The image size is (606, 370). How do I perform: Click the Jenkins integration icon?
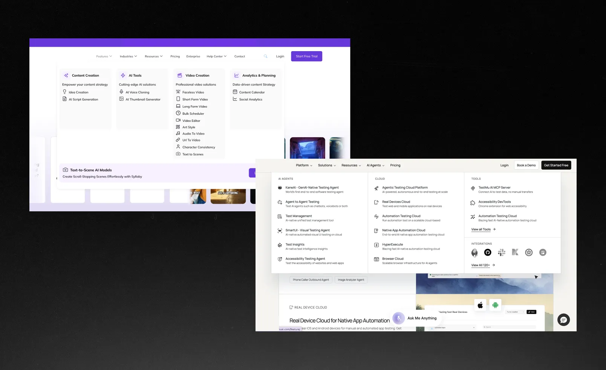coord(474,253)
